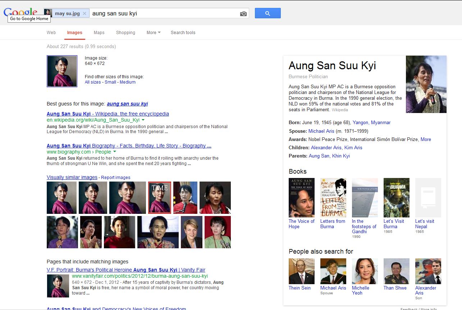Follow the best guess aung san suu kyi link
462x310 pixels.
point(127,104)
